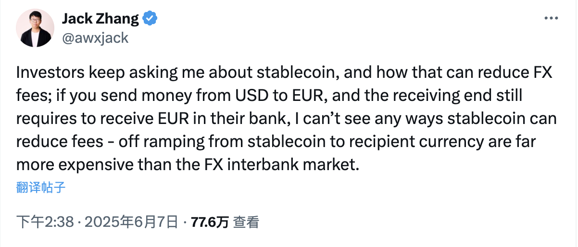Open the @awxjack handle link
Viewport: 578px width, 247px height.
tap(95, 37)
